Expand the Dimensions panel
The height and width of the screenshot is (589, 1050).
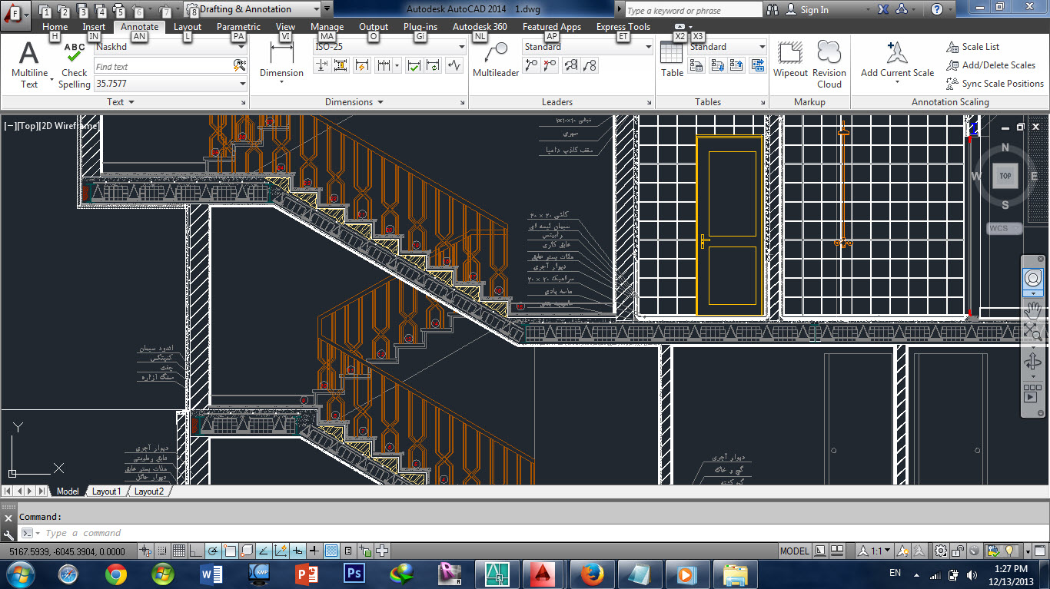pyautogui.click(x=354, y=101)
